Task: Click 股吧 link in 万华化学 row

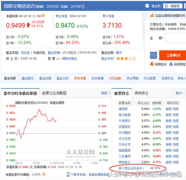Action: pos(169,144)
